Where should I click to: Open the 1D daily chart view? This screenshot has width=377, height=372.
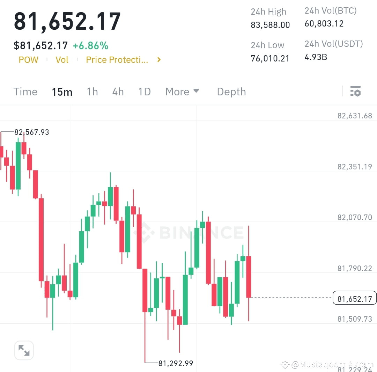coord(144,92)
